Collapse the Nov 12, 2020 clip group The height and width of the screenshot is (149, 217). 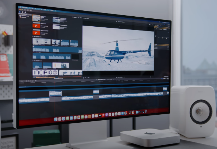coord(33,37)
